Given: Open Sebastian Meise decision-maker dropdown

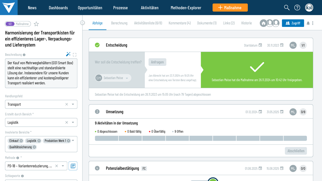Looking at the screenshot, I should point(127,78).
